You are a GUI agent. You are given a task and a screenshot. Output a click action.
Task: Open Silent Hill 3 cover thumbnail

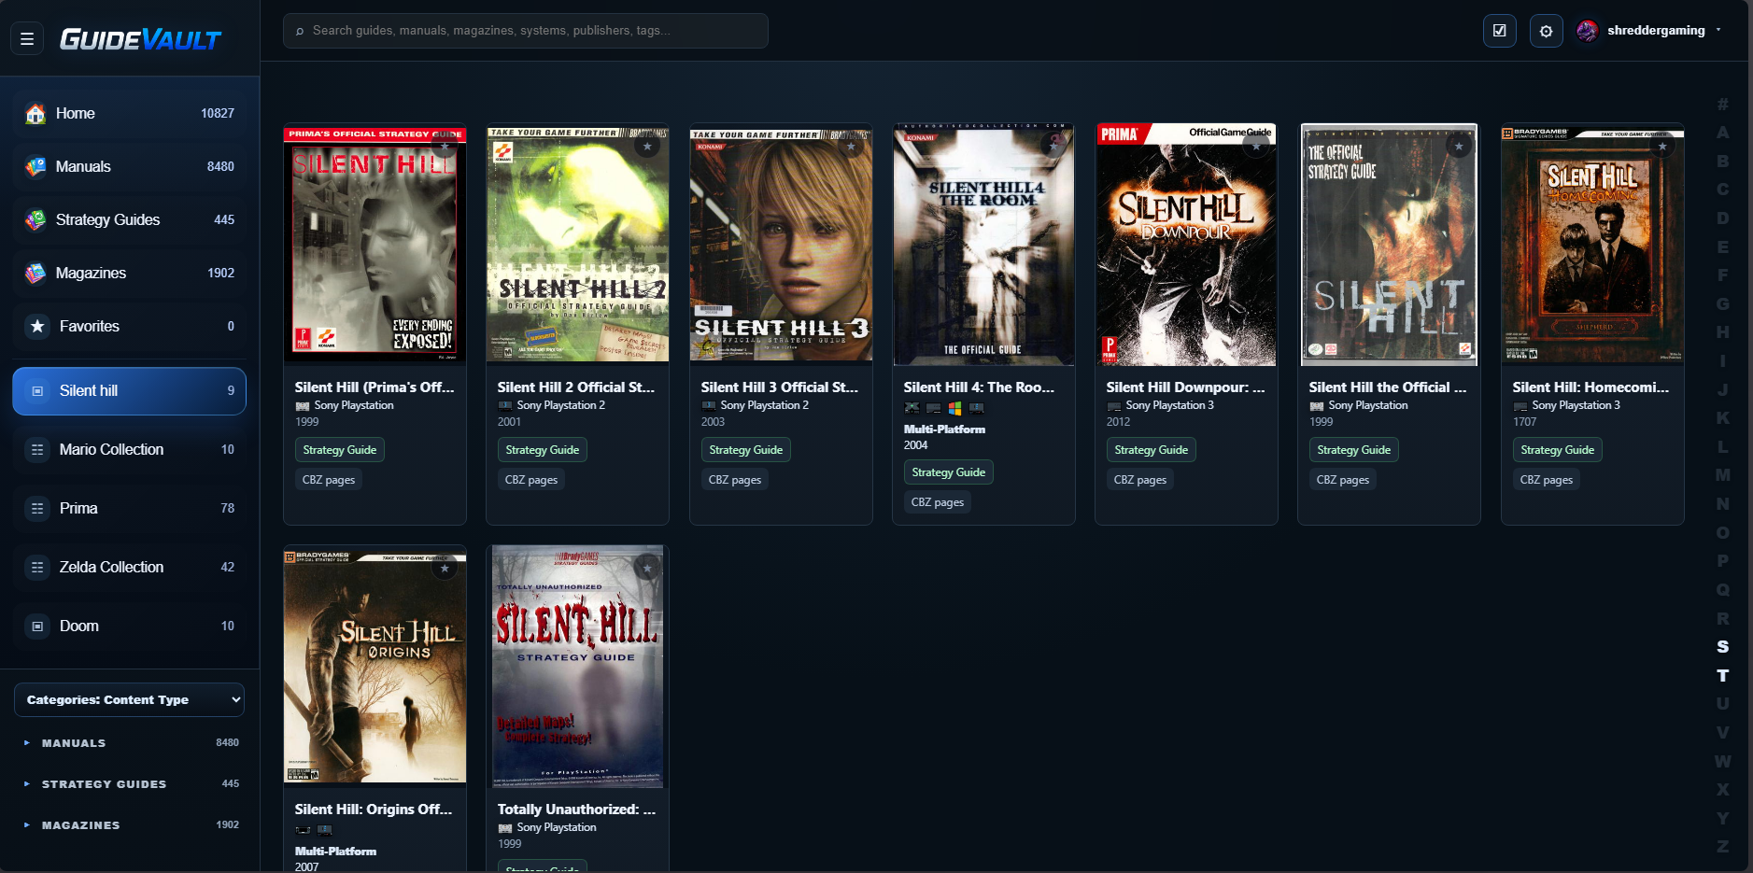(781, 245)
